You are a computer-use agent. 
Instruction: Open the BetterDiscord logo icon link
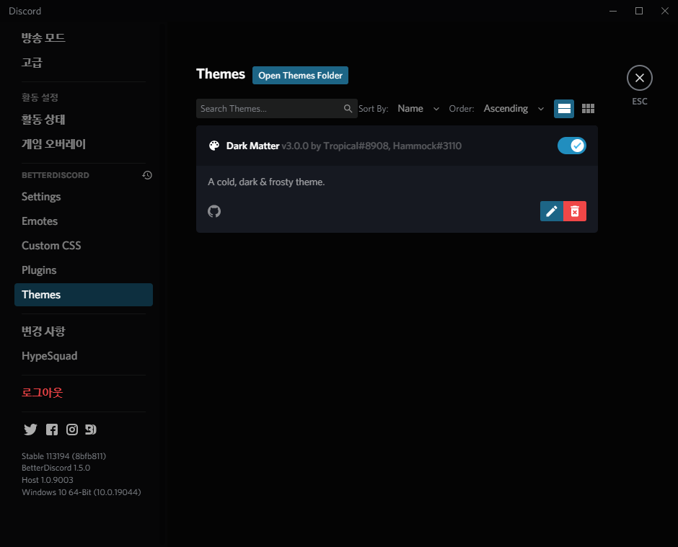click(x=91, y=430)
